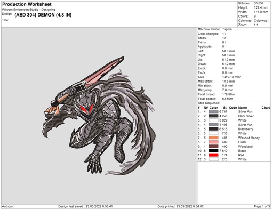Select the Black color swatch

pyautogui.click(x=213, y=151)
